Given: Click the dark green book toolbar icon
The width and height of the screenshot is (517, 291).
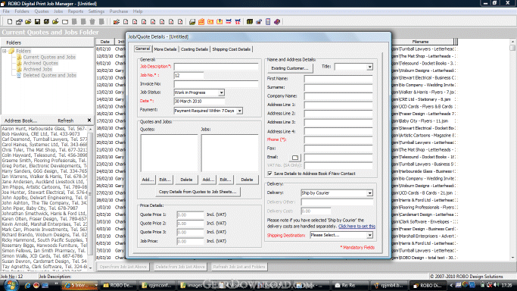Looking at the screenshot, I should pos(250,22).
